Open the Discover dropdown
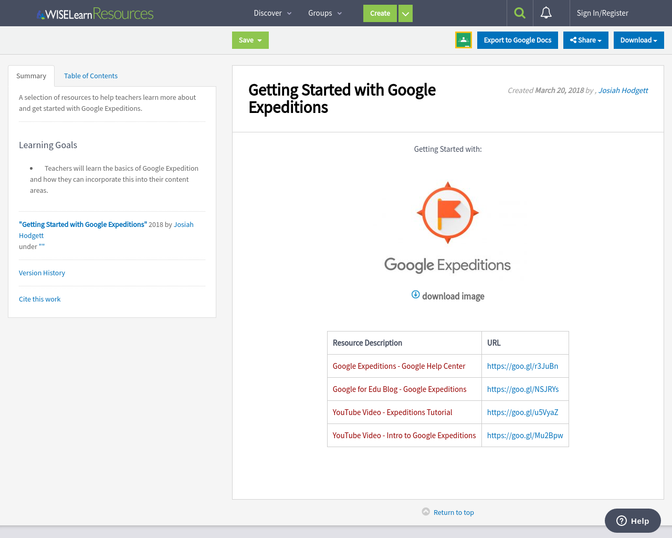This screenshot has width=672, height=538. click(272, 13)
